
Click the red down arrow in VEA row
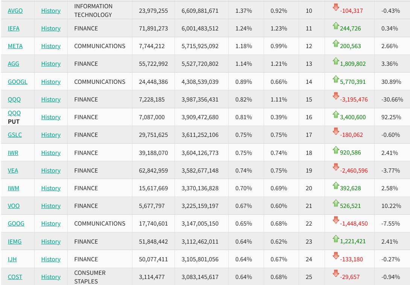click(336, 168)
